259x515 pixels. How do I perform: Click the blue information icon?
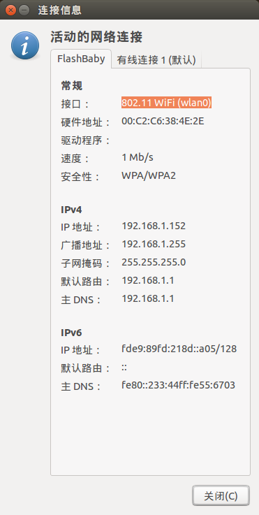(25, 45)
